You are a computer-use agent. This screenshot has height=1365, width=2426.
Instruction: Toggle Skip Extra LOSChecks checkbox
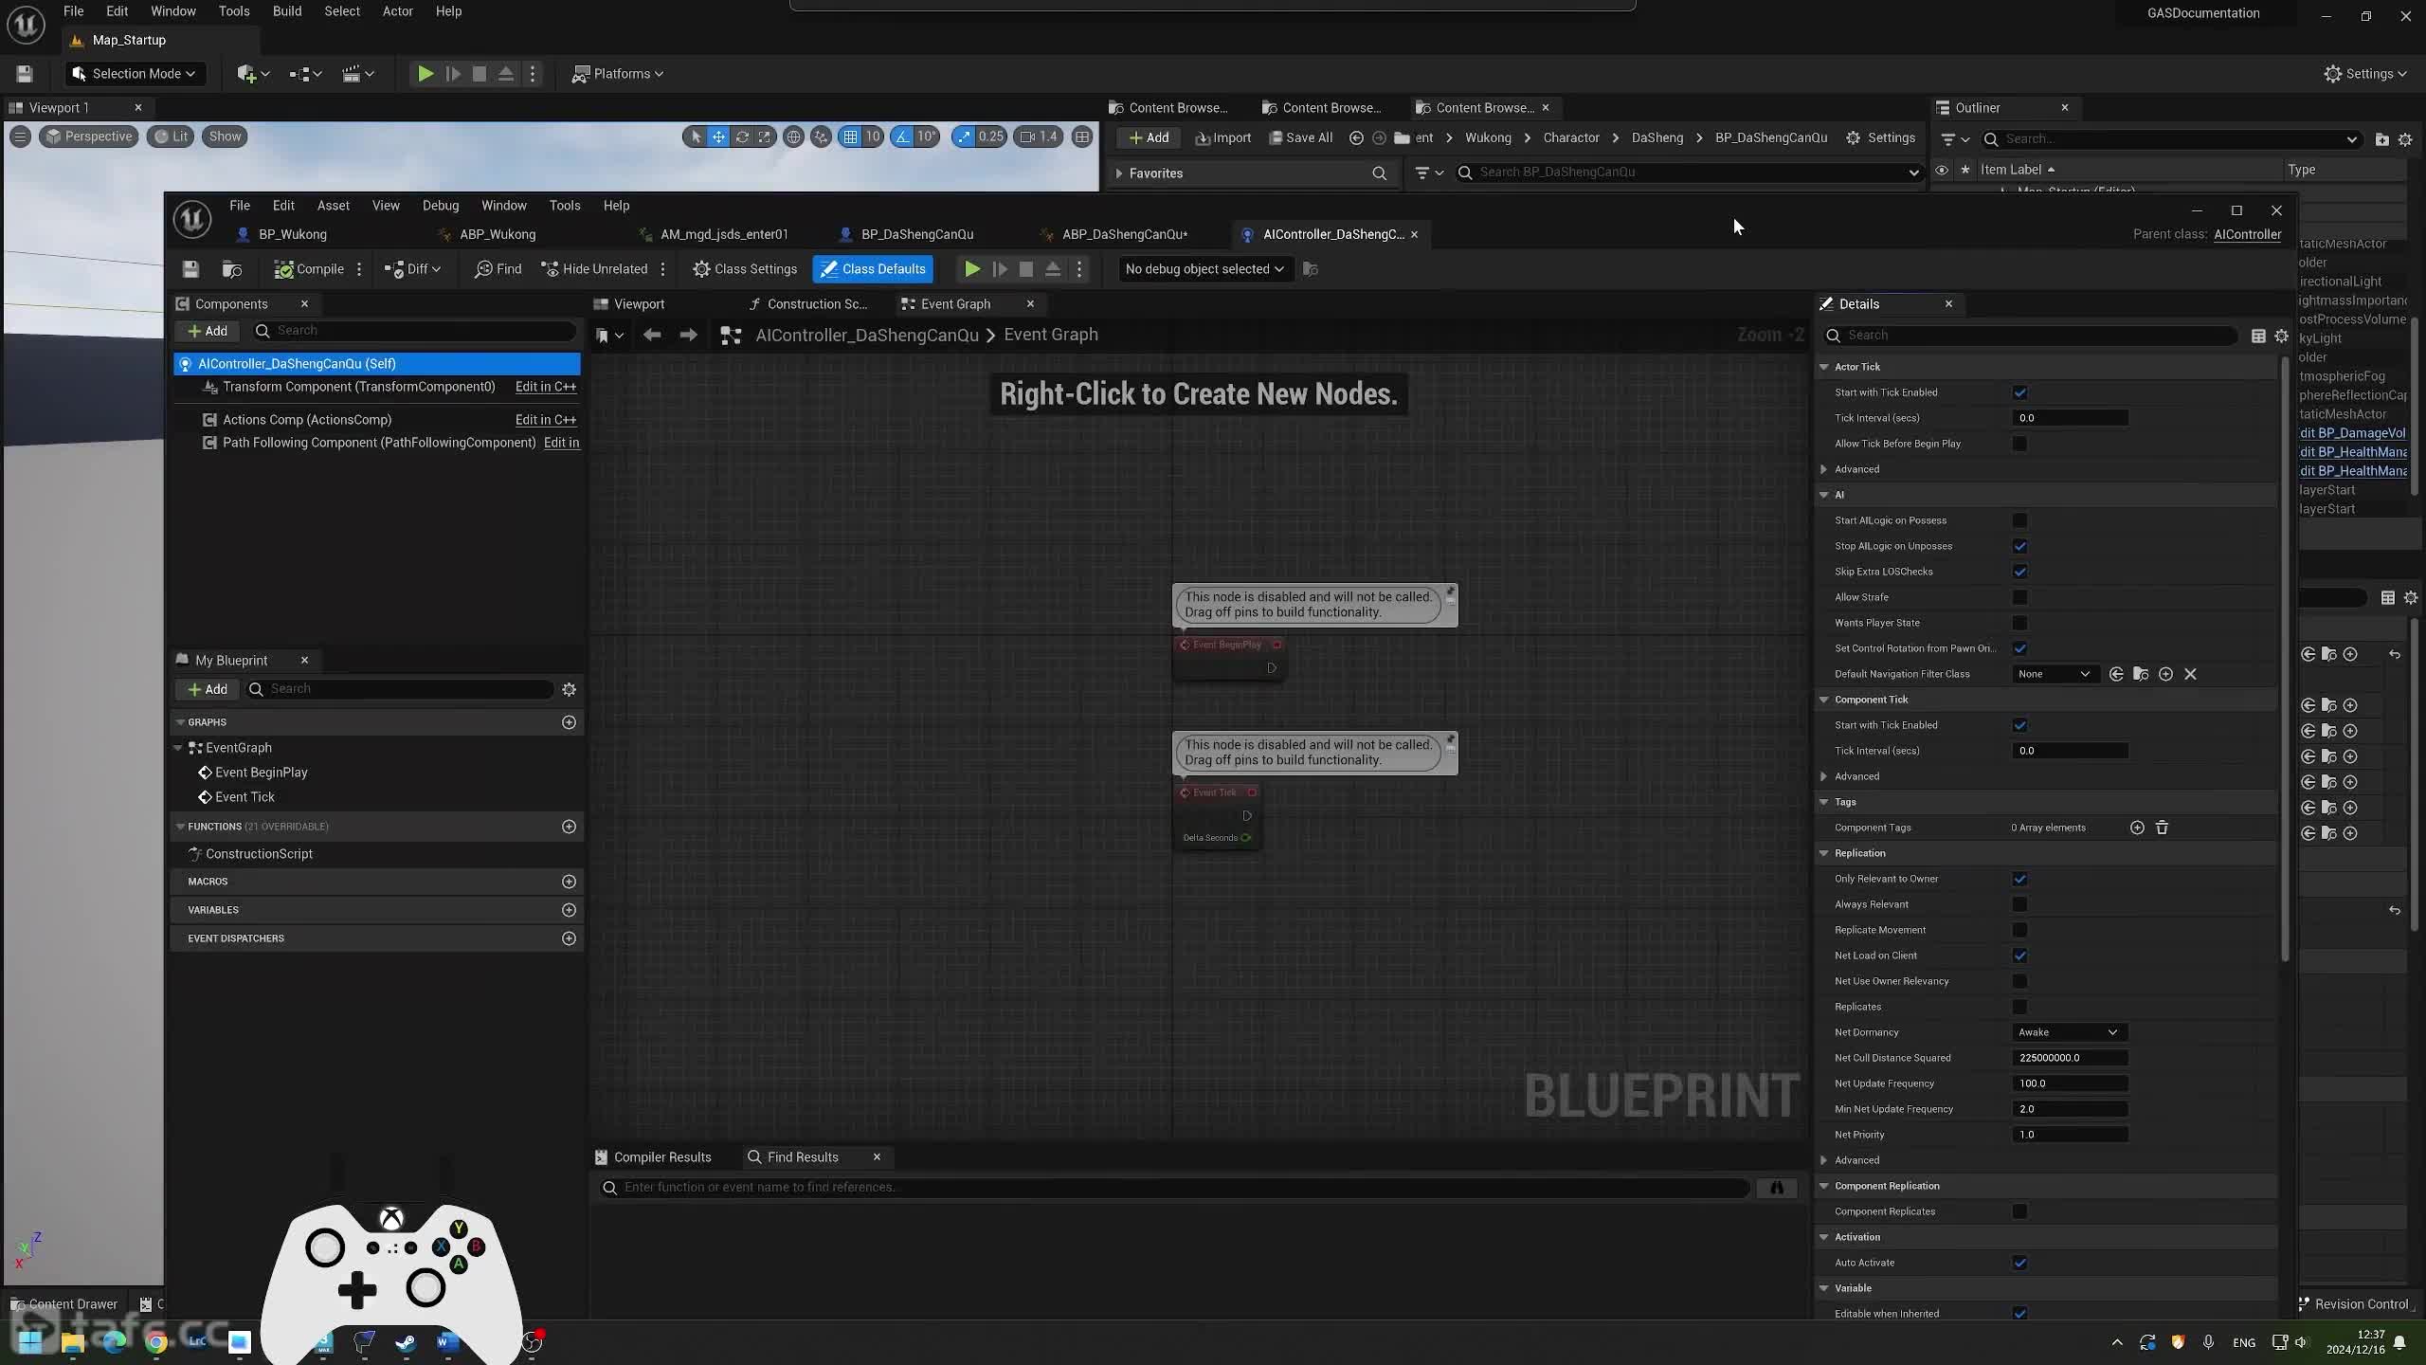pos(2019,572)
